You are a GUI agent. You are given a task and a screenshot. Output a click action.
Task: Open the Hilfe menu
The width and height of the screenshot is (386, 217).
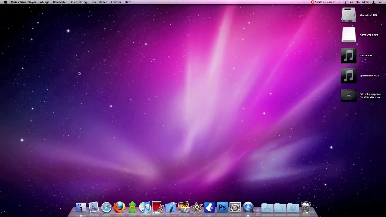pyautogui.click(x=128, y=2)
